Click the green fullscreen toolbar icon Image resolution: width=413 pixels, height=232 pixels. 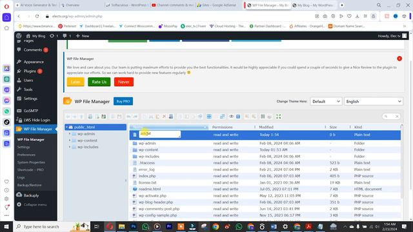coord(278,116)
